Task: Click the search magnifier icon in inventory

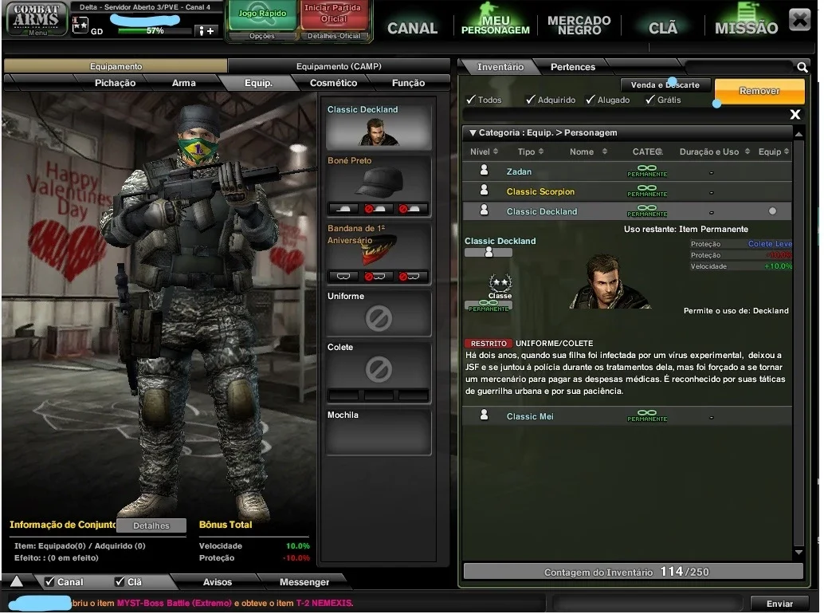Action: (802, 67)
